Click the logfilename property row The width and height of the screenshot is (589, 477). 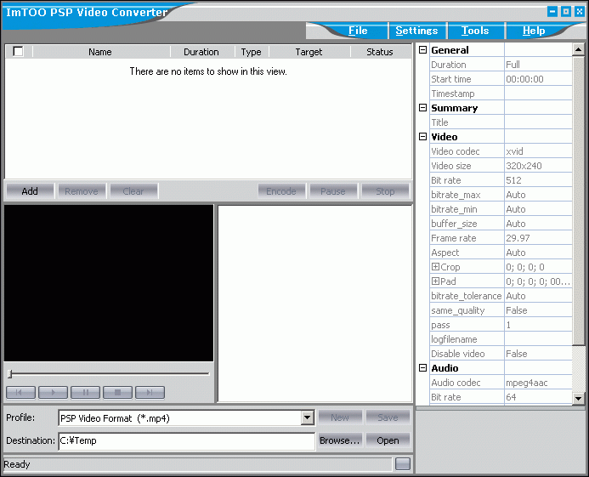click(501, 339)
